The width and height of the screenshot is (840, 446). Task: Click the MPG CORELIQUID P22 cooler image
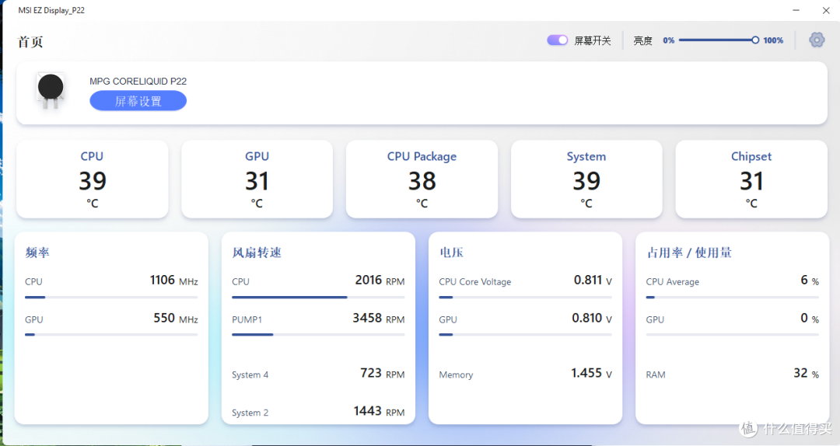pyautogui.click(x=51, y=91)
